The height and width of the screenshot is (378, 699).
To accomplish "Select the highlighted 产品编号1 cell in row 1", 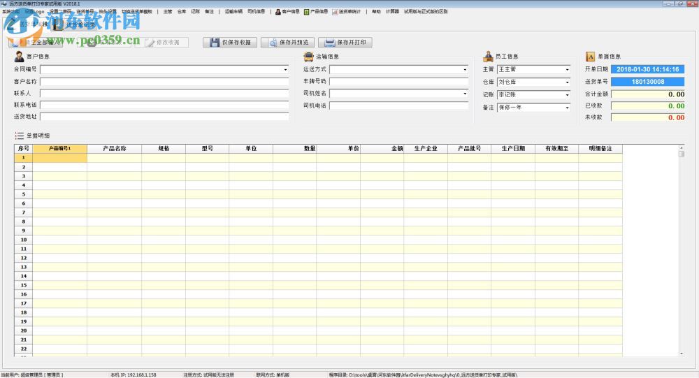I will click(59, 158).
